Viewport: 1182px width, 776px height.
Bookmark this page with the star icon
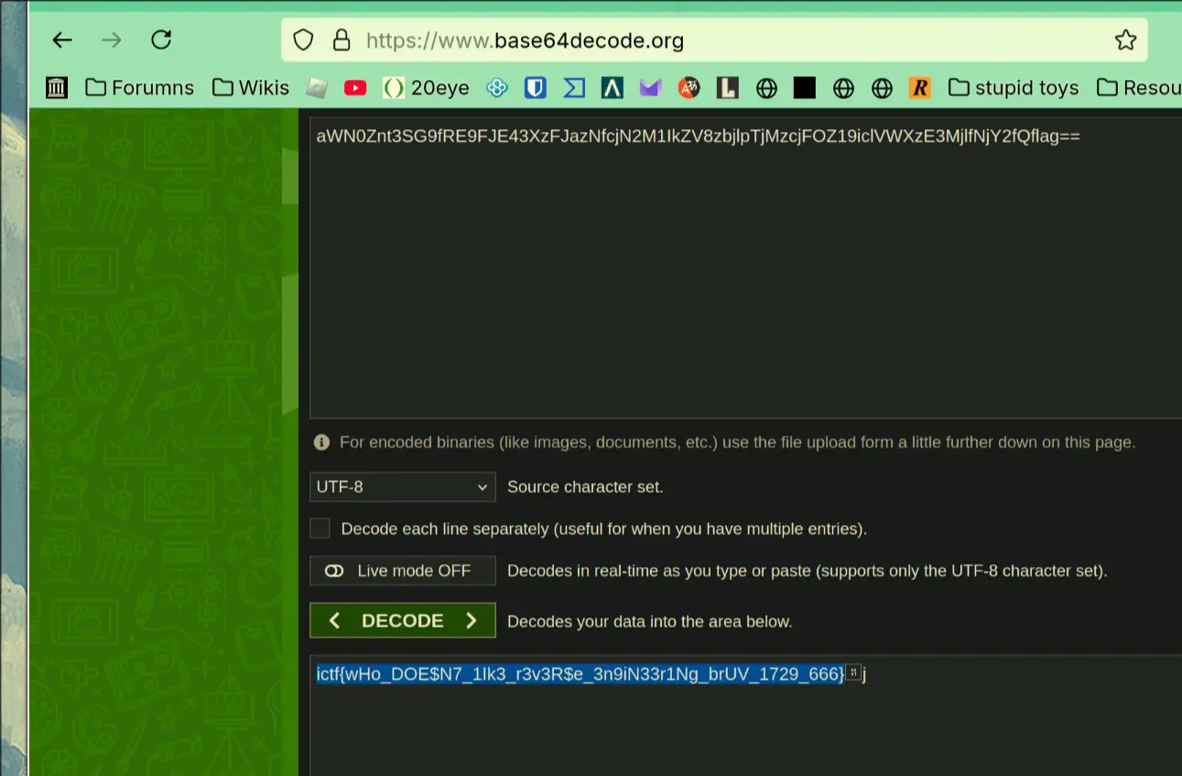[1125, 40]
